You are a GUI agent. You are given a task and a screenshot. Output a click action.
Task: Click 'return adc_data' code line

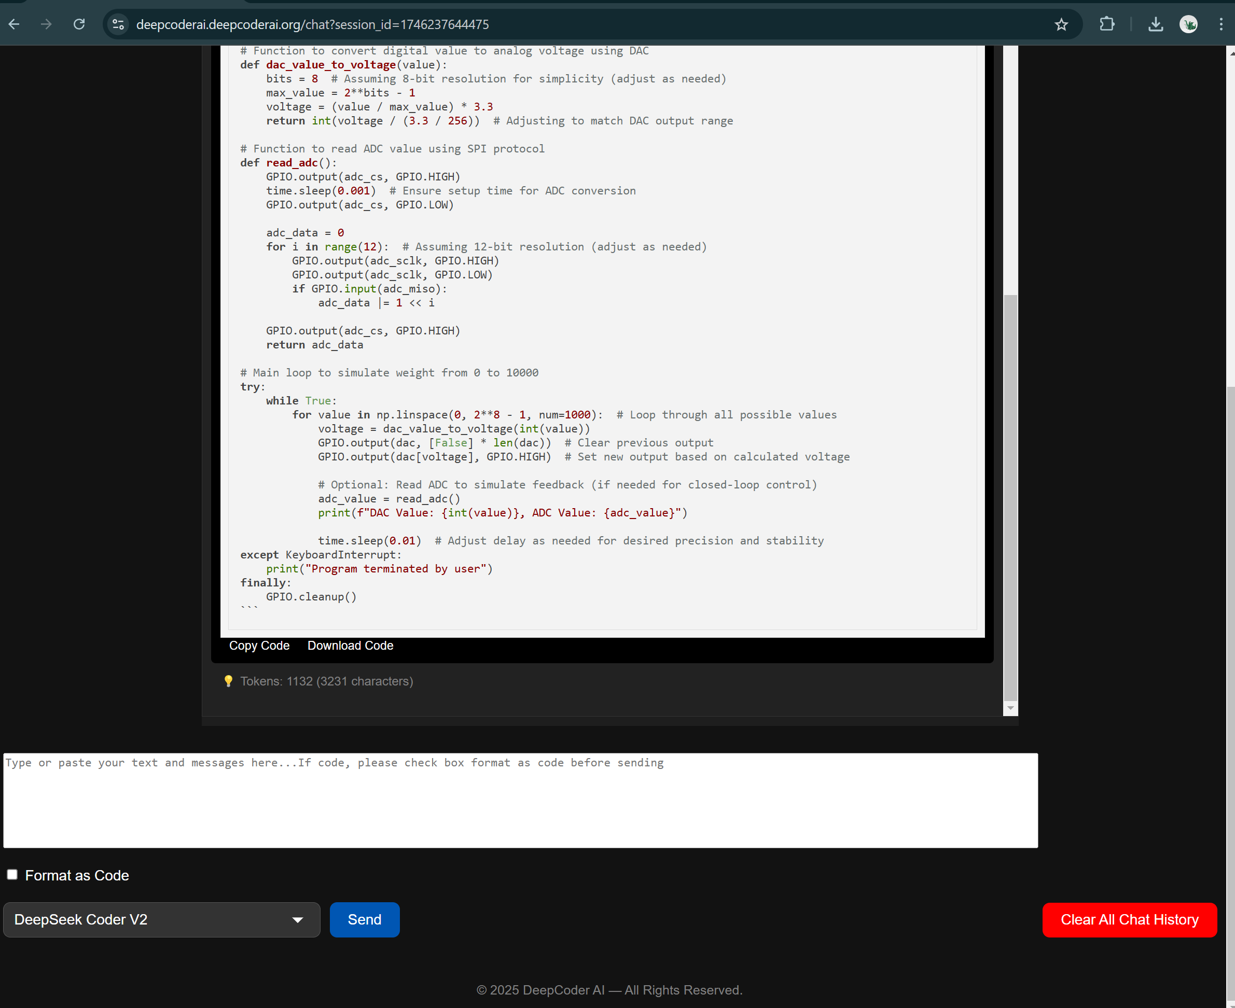click(315, 345)
